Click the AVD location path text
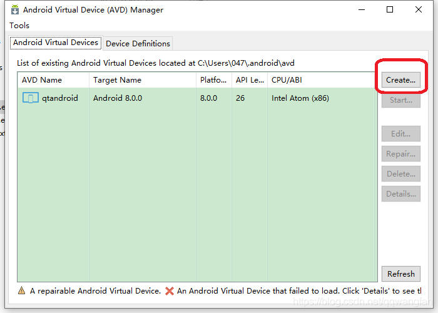The height and width of the screenshot is (313, 438). (246, 63)
